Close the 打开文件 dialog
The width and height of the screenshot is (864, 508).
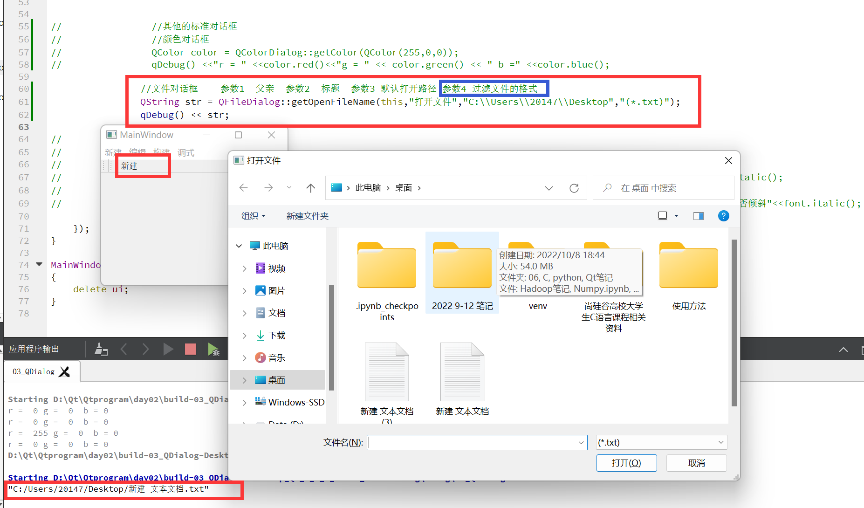pyautogui.click(x=728, y=160)
